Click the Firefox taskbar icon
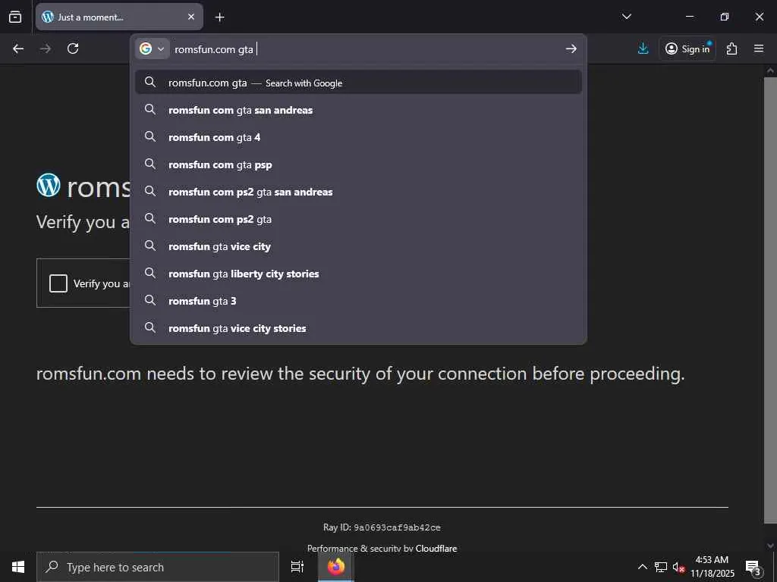Viewport: 777px width, 582px height. [x=336, y=567]
